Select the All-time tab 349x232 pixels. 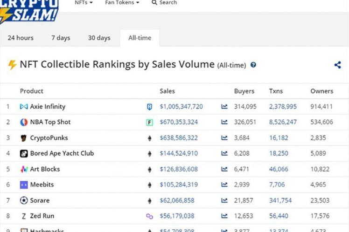click(140, 38)
